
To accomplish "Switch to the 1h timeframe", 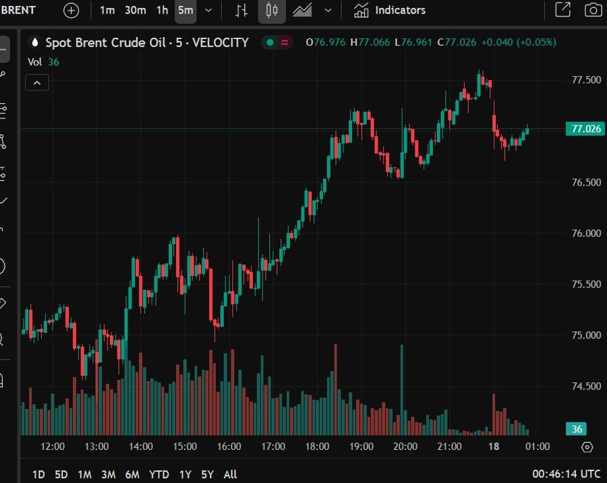I will coord(162,11).
